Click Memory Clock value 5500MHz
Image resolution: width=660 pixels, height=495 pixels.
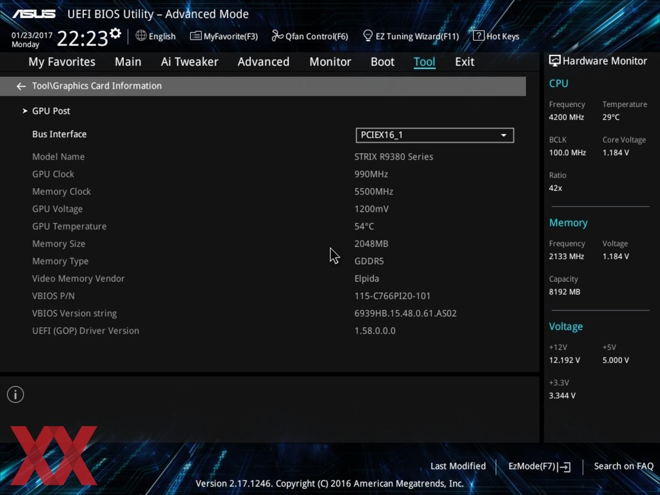click(x=374, y=192)
